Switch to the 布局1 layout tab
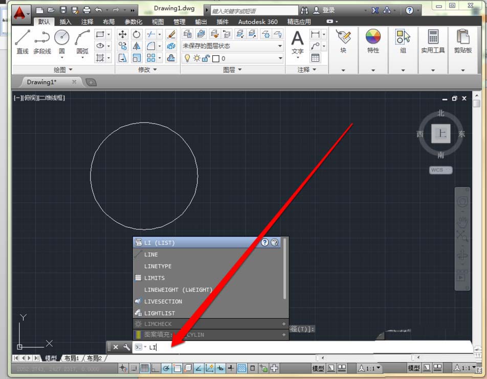Screen dimensions: 487x379 click(72, 358)
